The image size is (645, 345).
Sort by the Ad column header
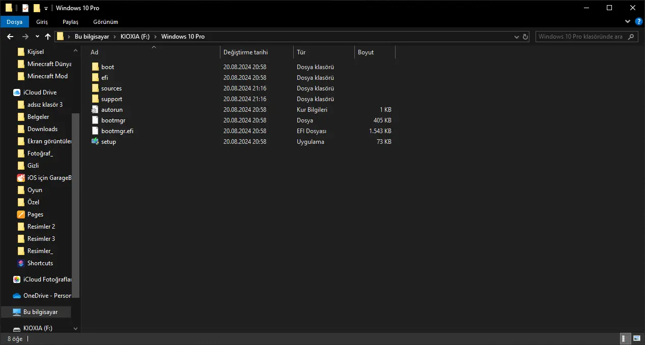[154, 52]
